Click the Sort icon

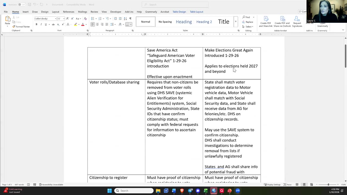coord(125,18)
